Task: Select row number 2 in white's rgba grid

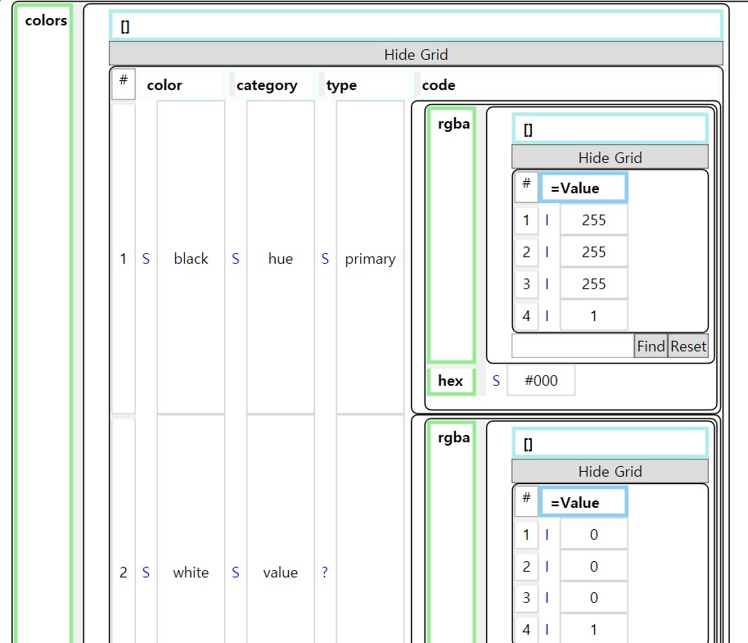Action: coord(526,566)
